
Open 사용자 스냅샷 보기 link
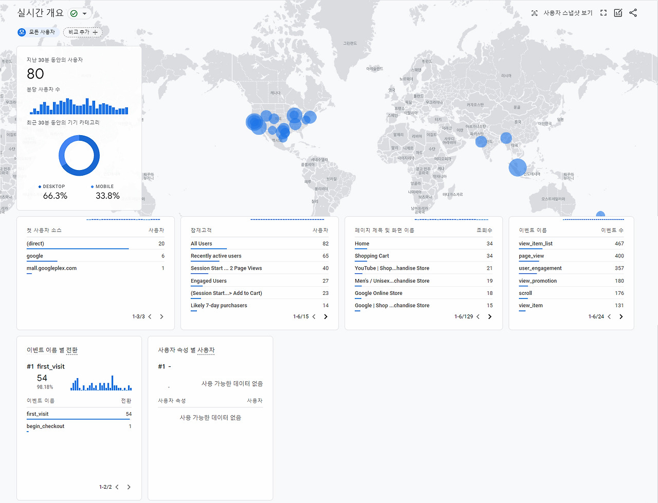point(568,13)
